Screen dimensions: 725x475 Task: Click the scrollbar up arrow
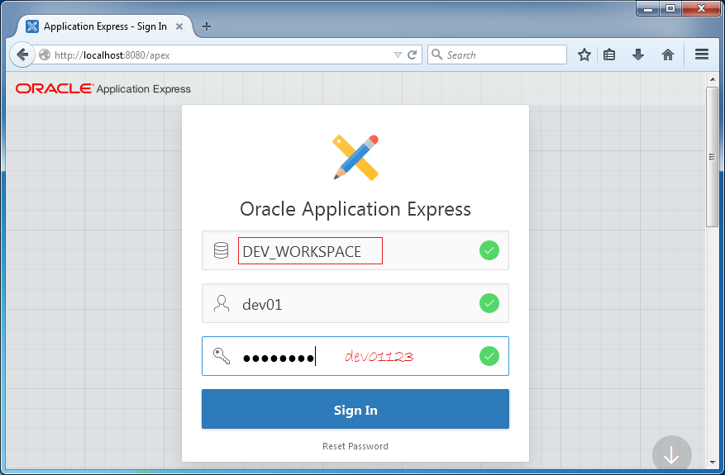point(712,79)
